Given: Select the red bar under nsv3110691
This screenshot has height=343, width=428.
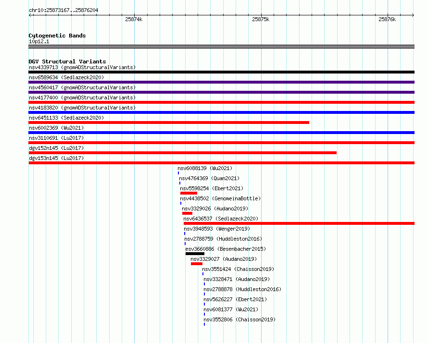Looking at the screenshot, I should pyautogui.click(x=221, y=143).
